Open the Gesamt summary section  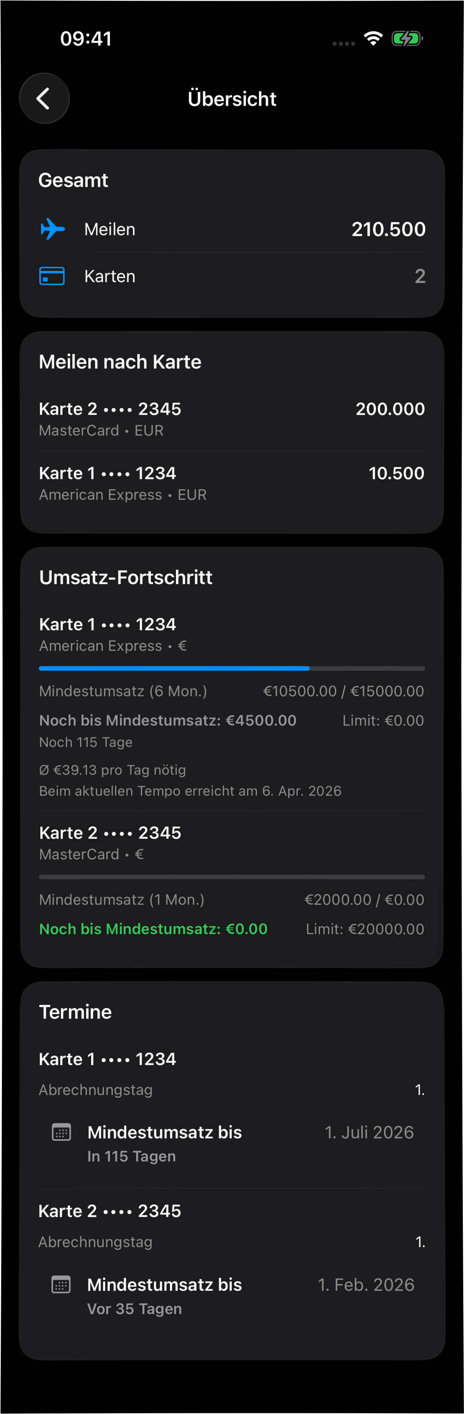click(74, 179)
